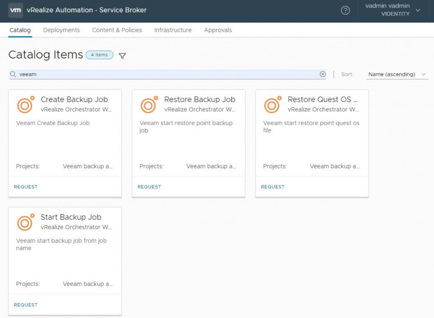Click the VMware vm logo icon
434x318 pixels.
click(16, 10)
